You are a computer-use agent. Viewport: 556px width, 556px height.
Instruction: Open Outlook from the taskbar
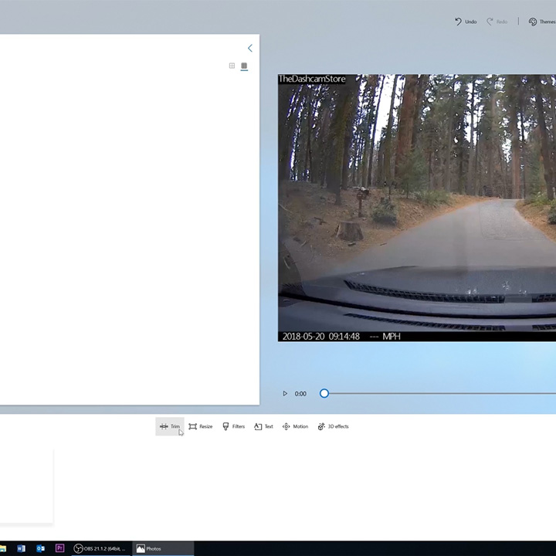(x=40, y=548)
